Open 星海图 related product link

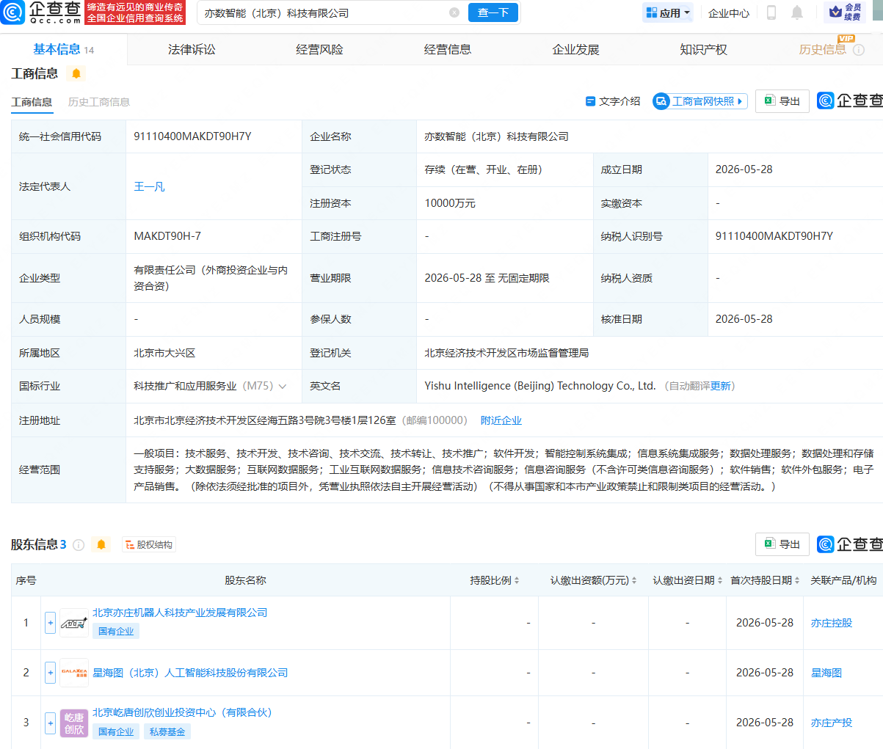826,673
